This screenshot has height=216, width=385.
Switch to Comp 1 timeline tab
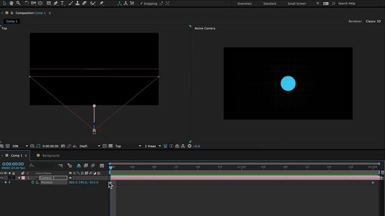(16, 155)
